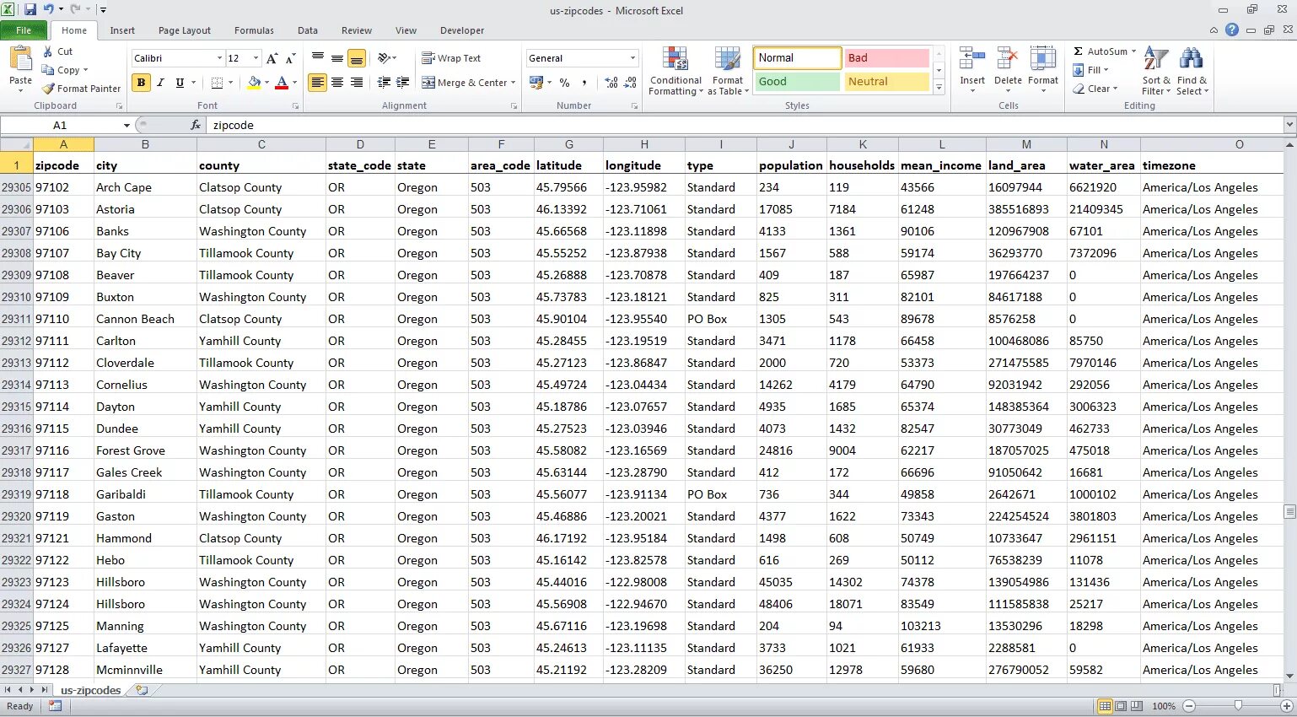Apply the Good cell style

point(797,82)
